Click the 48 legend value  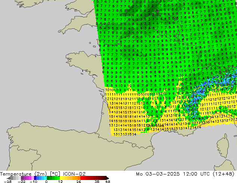(108, 182)
